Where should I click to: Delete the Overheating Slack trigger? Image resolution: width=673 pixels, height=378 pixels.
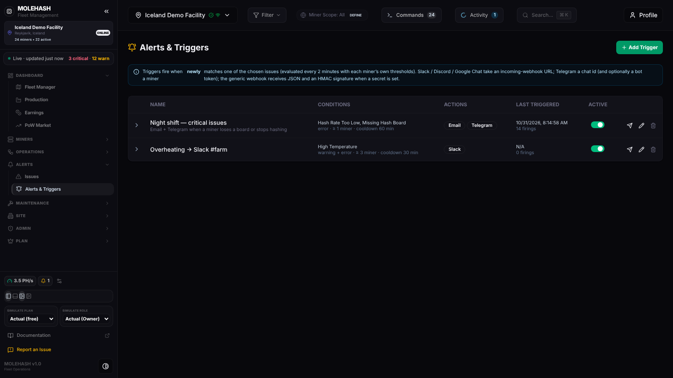click(653, 150)
